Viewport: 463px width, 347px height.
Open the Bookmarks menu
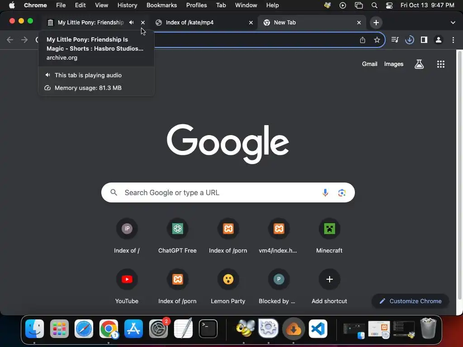click(x=161, y=5)
